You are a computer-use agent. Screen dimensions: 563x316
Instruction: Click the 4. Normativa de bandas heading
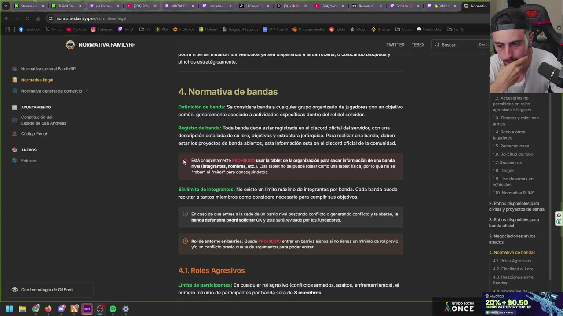[228, 92]
